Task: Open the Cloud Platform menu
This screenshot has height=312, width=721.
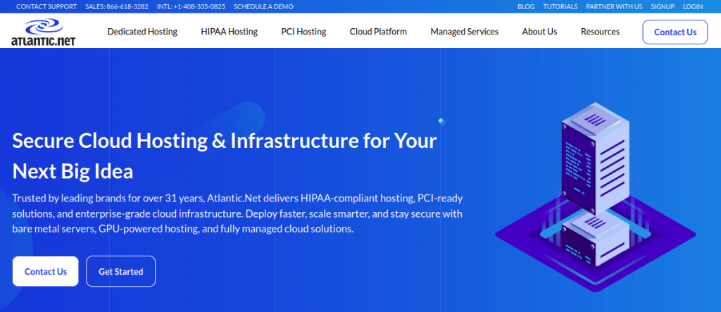Action: click(x=378, y=32)
